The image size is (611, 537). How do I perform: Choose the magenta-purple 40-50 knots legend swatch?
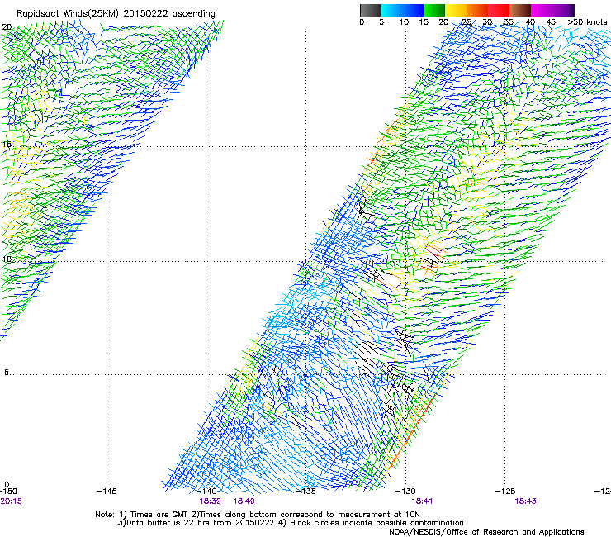point(552,10)
